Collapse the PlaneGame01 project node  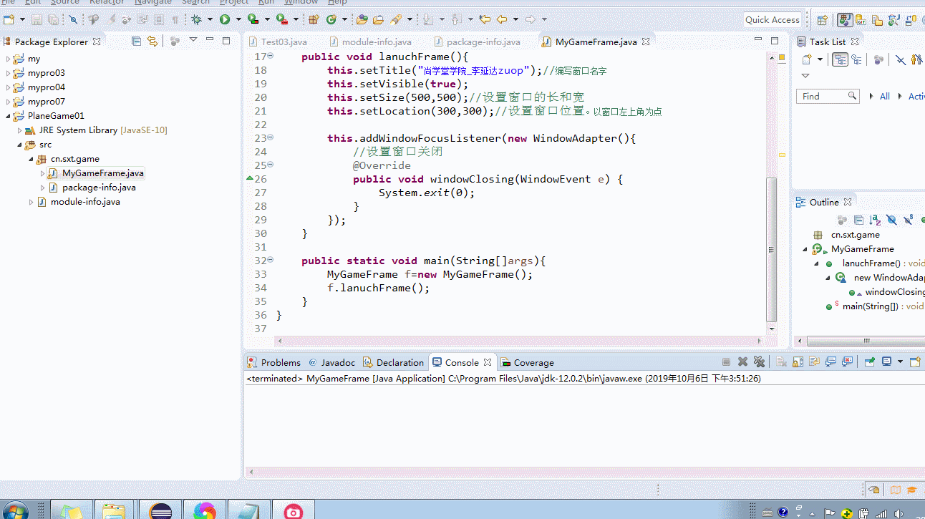8,116
